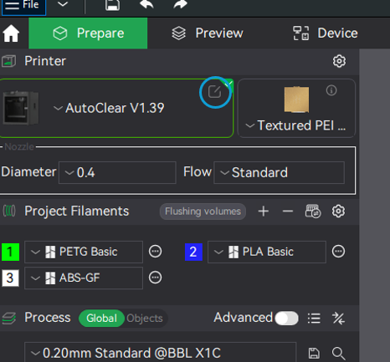Switch process scope to Objects
390x362 pixels.
coord(145,318)
